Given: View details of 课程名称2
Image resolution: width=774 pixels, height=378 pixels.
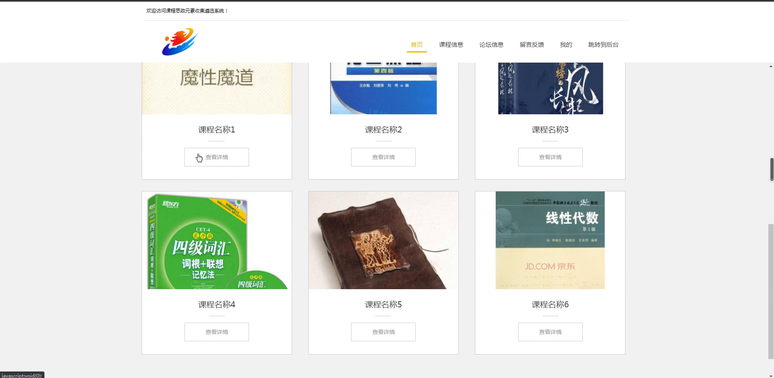Looking at the screenshot, I should (x=383, y=157).
